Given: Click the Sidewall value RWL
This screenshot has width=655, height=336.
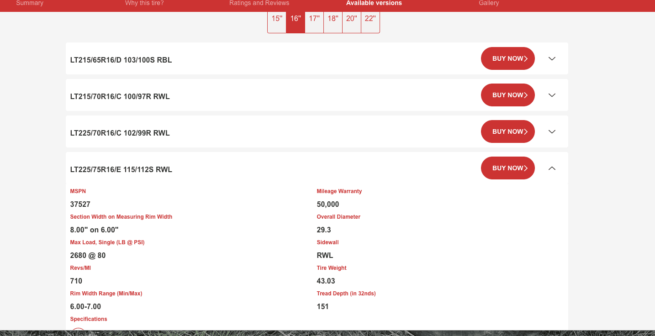Looking at the screenshot, I should click(x=325, y=255).
